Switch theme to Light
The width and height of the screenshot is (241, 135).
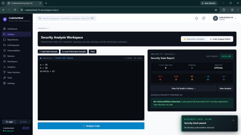tap(9, 122)
